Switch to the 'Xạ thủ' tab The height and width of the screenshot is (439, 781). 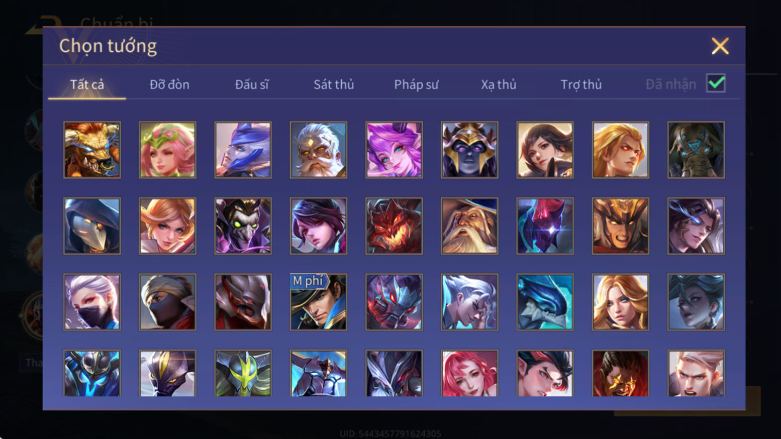499,84
